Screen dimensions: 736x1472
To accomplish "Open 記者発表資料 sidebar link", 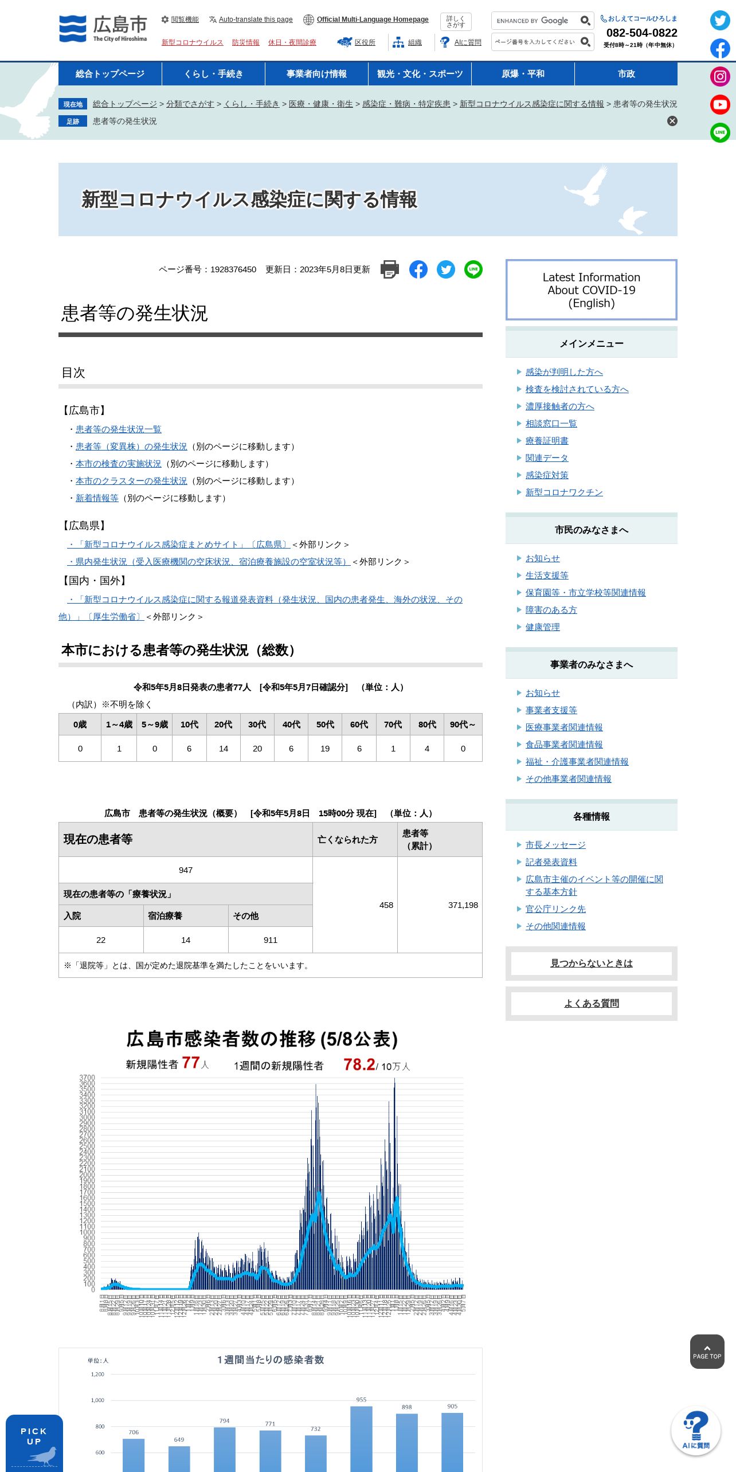I will [x=551, y=862].
